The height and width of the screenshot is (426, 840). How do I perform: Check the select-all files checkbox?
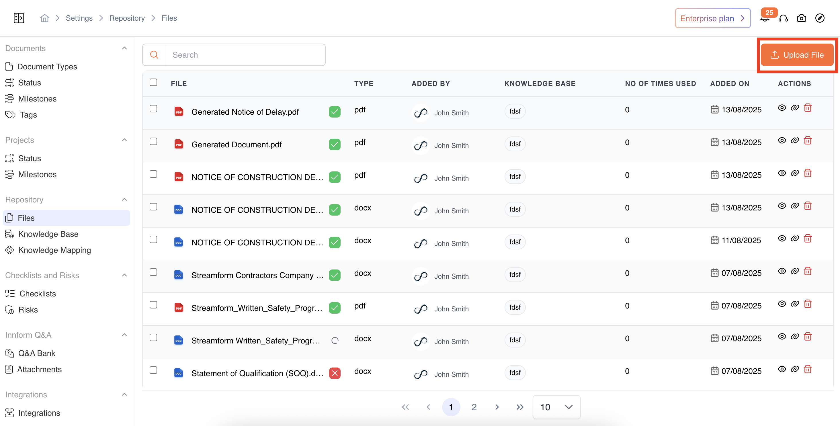[153, 82]
